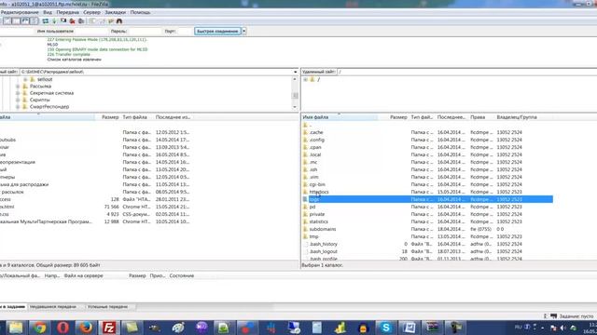Sort remote list by Имя файла column
This screenshot has height=335, width=597.
340,117
